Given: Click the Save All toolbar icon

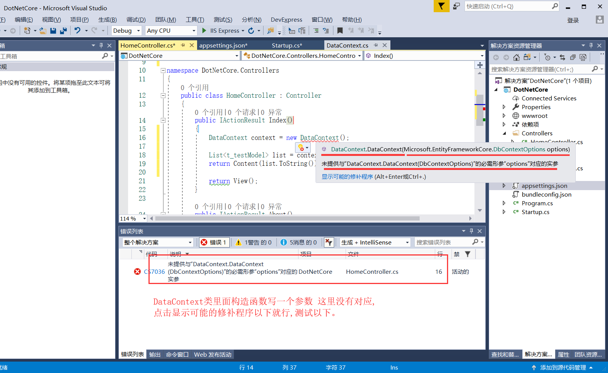Looking at the screenshot, I should tap(63, 30).
